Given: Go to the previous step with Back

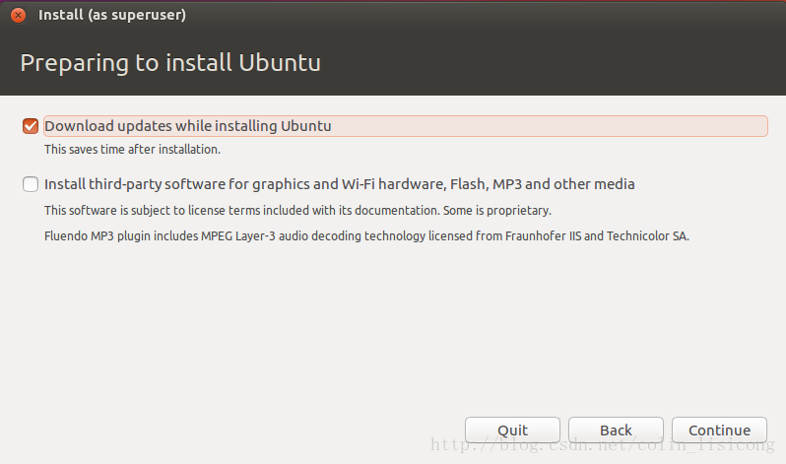Looking at the screenshot, I should tap(616, 431).
